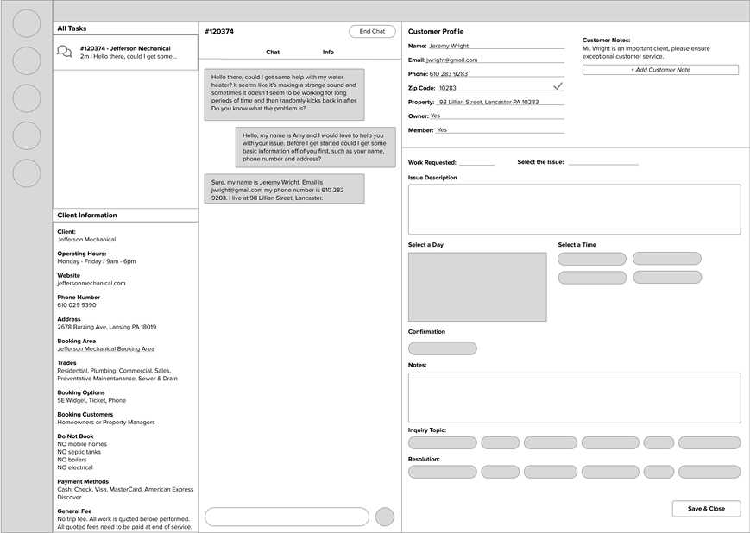
Task: Click the second left-rail navigation icon
Action: [x=26, y=61]
